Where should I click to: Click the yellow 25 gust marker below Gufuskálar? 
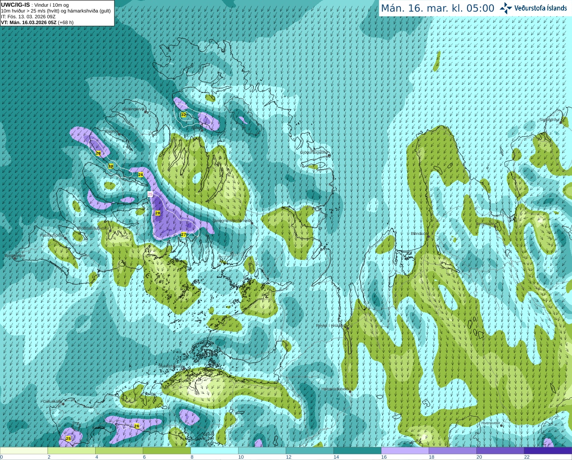tap(68, 439)
